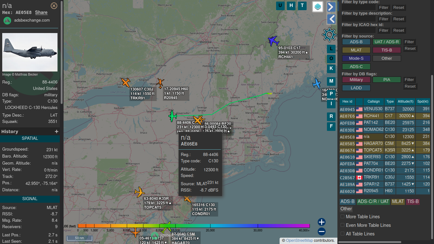Toggle the F map button

[x=331, y=126]
